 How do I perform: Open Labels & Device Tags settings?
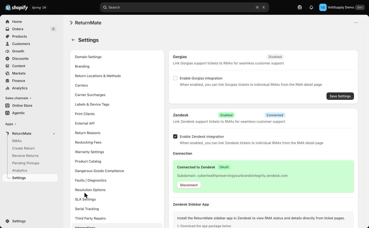point(92,104)
